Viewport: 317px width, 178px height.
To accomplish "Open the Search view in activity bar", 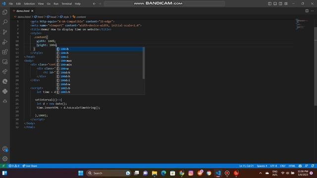I will pyautogui.click(x=5, y=22).
